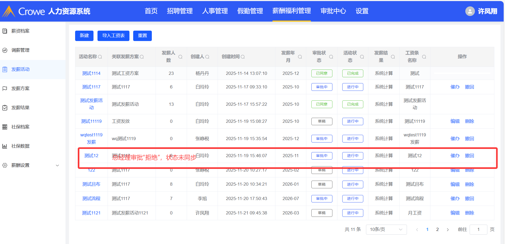Open the 假勤管理 top menu

click(x=250, y=11)
